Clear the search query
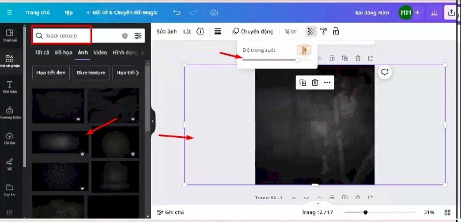The height and width of the screenshot is (222, 461). click(x=125, y=36)
